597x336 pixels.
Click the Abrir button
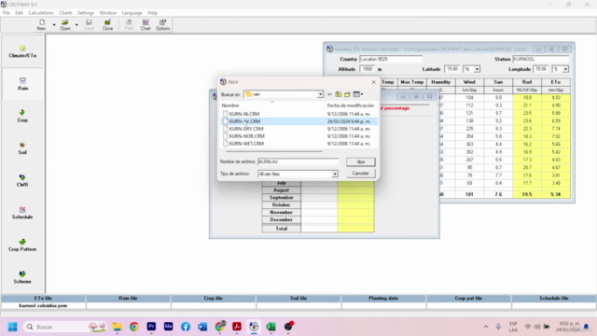[361, 161]
